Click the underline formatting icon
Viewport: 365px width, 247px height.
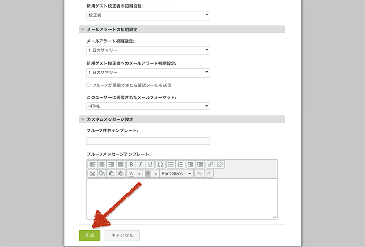(x=150, y=164)
